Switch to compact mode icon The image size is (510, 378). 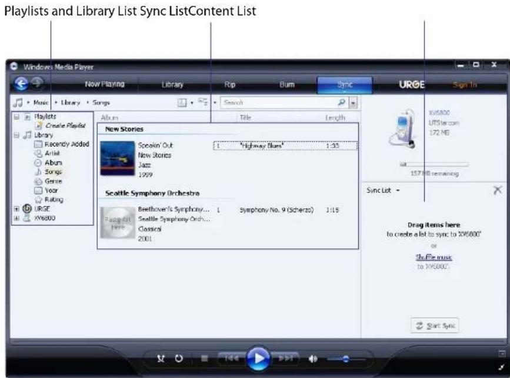[502, 367]
